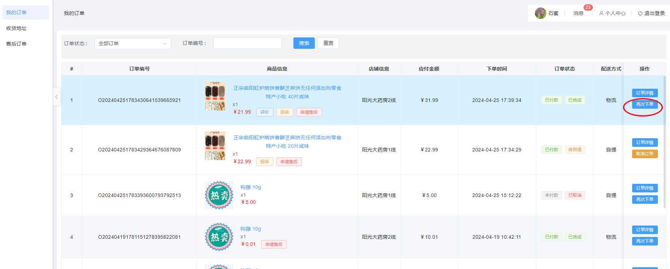Click the blue 搜索 button
670x269 pixels.
coord(304,43)
